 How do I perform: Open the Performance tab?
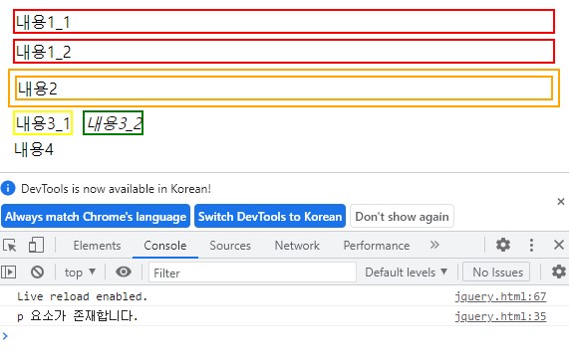(377, 246)
